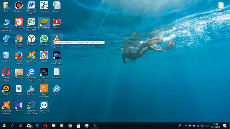Launch Ace Player from the desktop
230x129 pixels.
[x=31, y=90]
